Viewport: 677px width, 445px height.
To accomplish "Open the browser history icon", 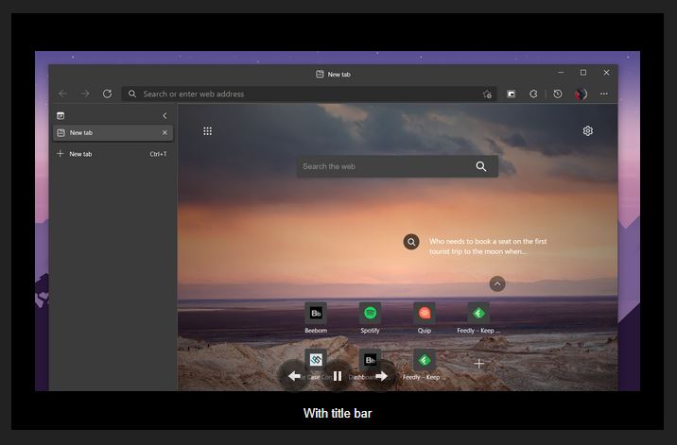I will [558, 94].
